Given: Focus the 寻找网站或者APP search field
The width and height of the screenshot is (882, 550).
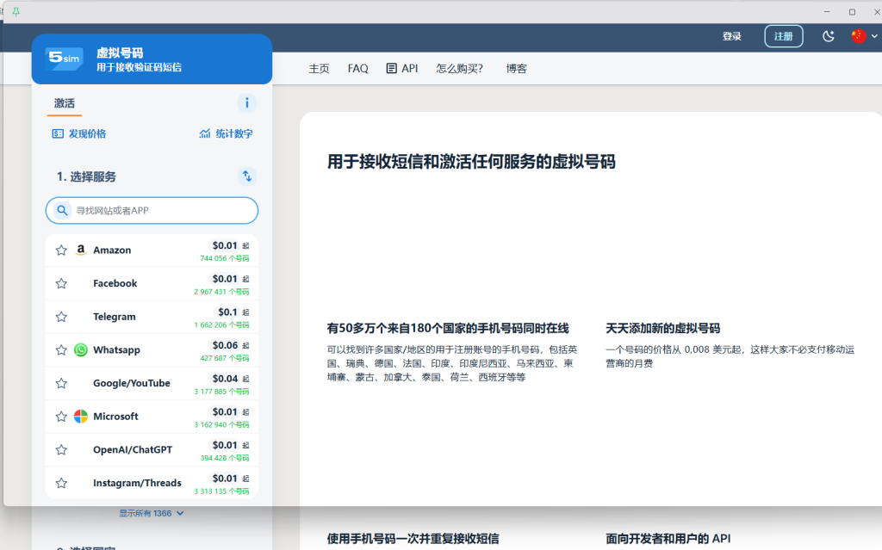Looking at the screenshot, I should pyautogui.click(x=159, y=210).
